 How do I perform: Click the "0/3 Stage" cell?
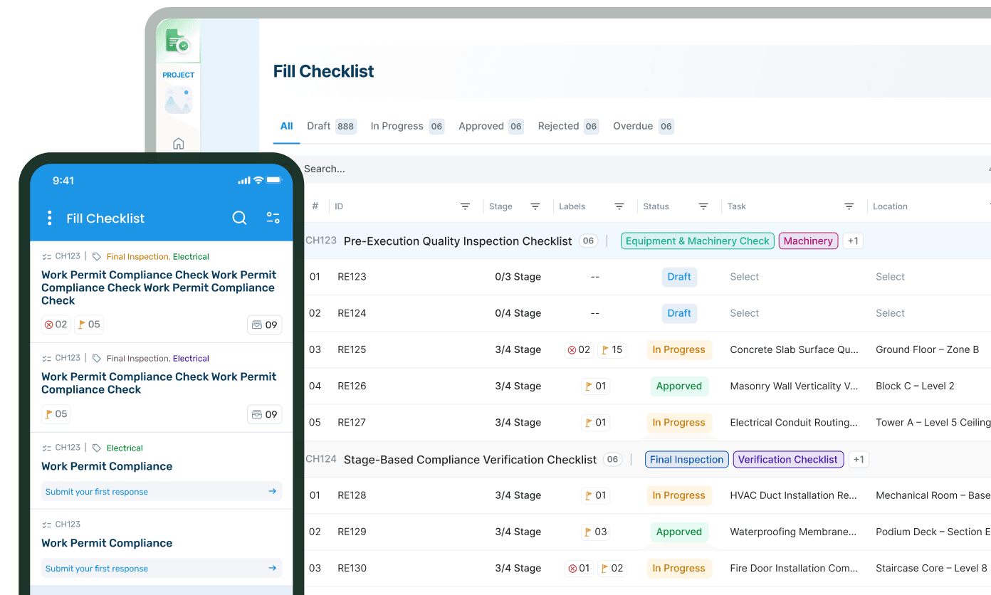518,277
